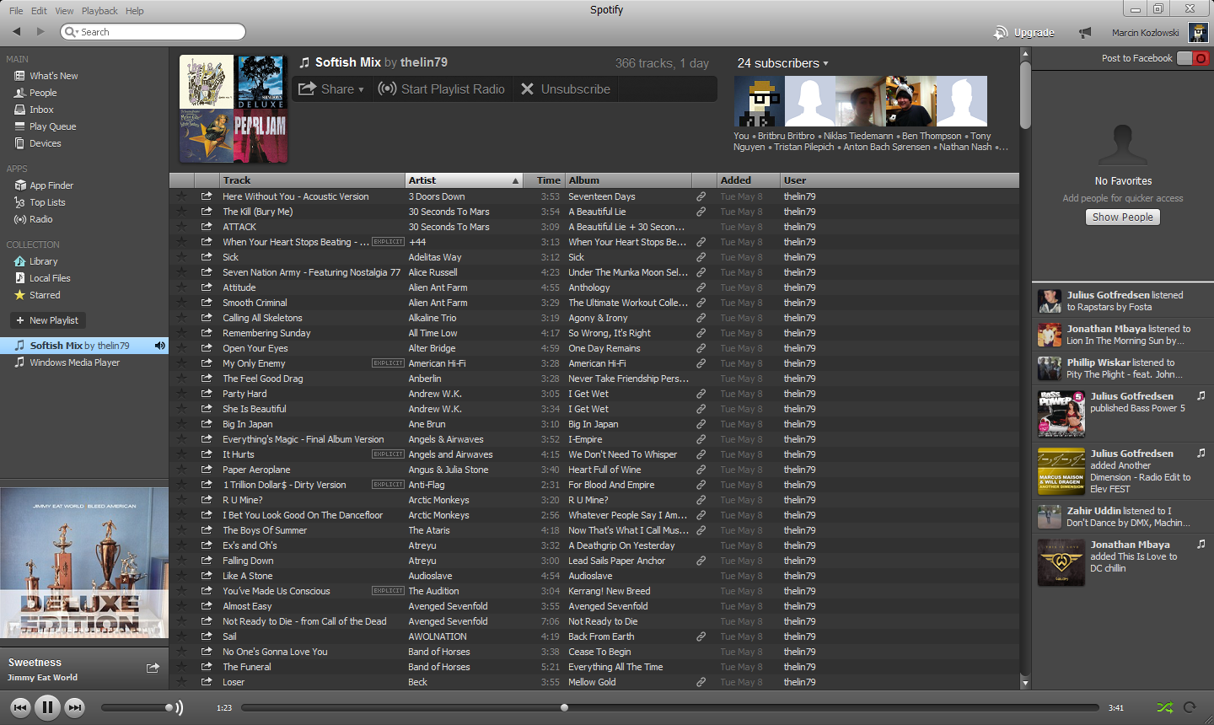Star the track Attitude
Screen dimensions: 1214x725
coord(181,287)
